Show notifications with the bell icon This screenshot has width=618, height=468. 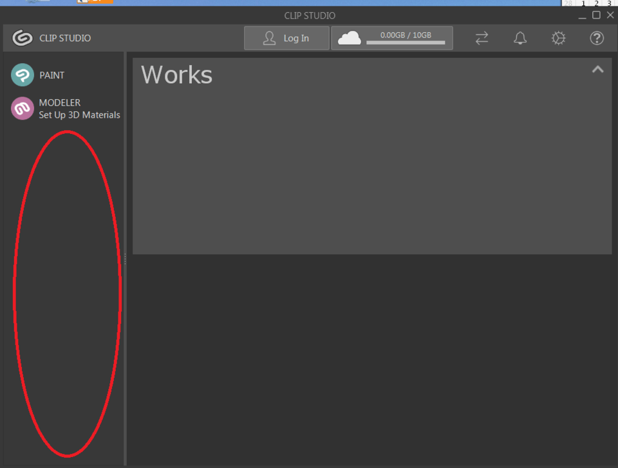pos(520,38)
